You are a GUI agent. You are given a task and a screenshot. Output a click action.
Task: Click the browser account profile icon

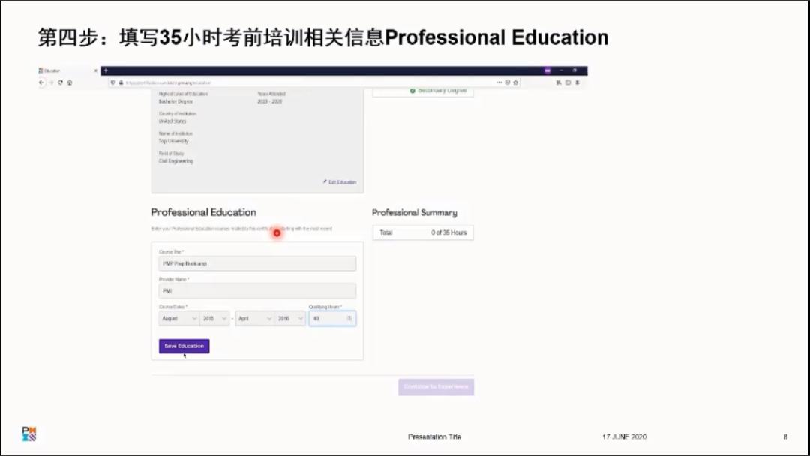(577, 82)
